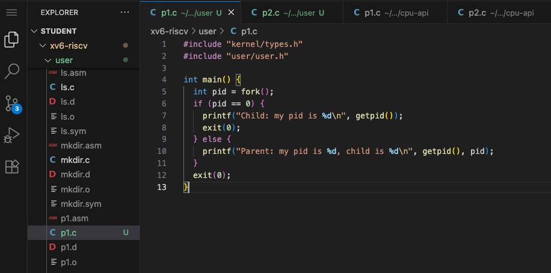Open the Explorer view in activity bar

pyautogui.click(x=11, y=39)
